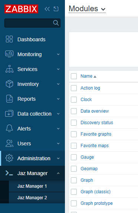Select all modules via header checkbox

coord(74,76)
